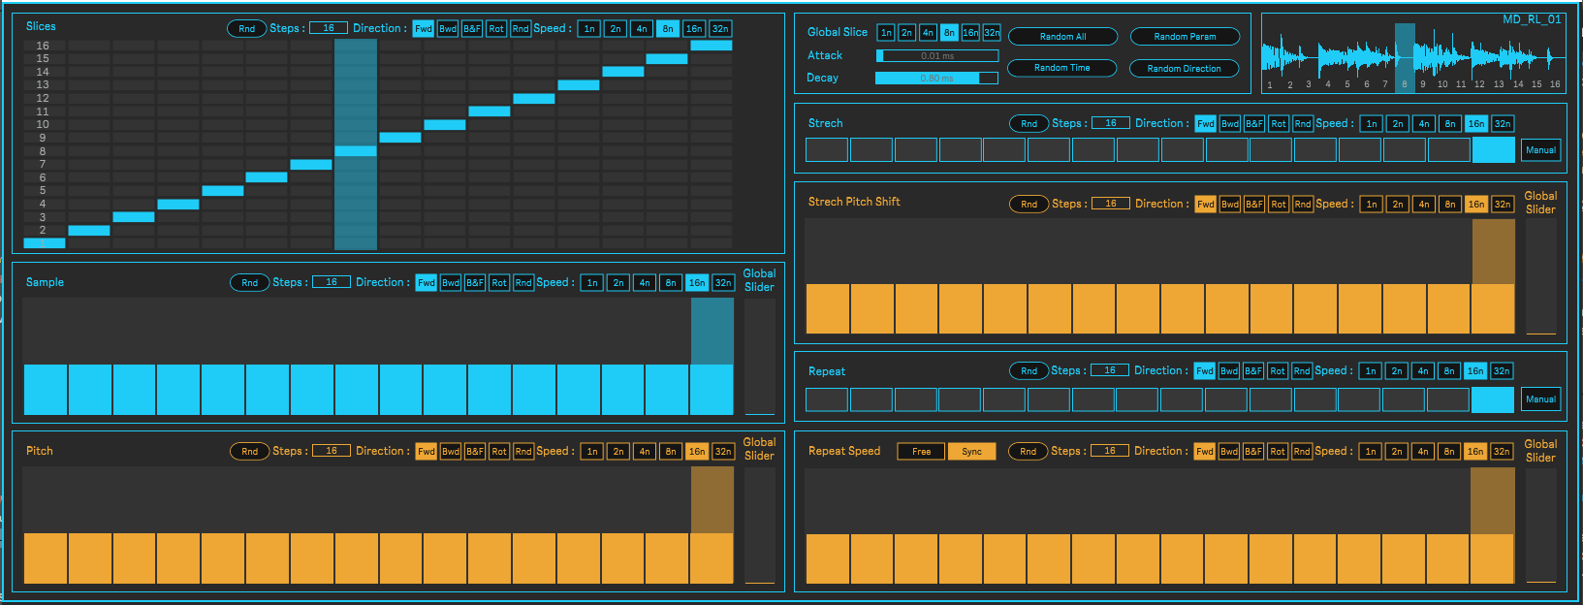Screen dimensions: 1583x605
Task: Select 16n speed in Slices section
Action: point(694,28)
